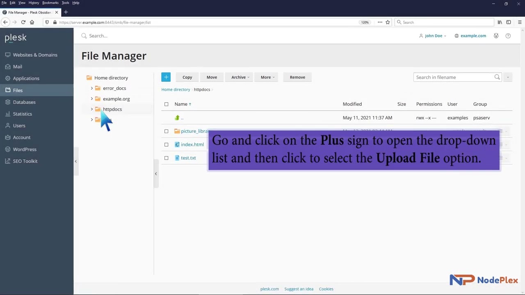This screenshot has width=525, height=295.
Task: Open the Archive dropdown
Action: [x=240, y=77]
